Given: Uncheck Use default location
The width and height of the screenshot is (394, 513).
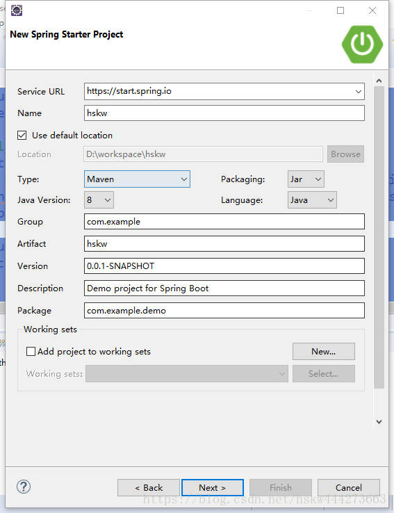Looking at the screenshot, I should [22, 135].
